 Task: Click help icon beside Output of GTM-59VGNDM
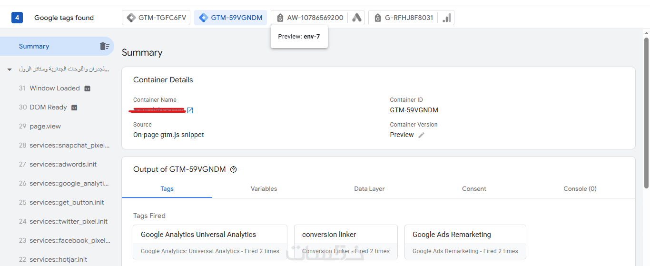point(234,169)
